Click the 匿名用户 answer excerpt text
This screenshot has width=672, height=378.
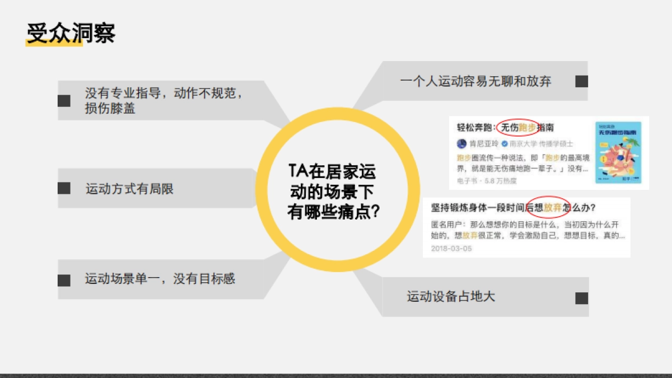click(x=528, y=230)
